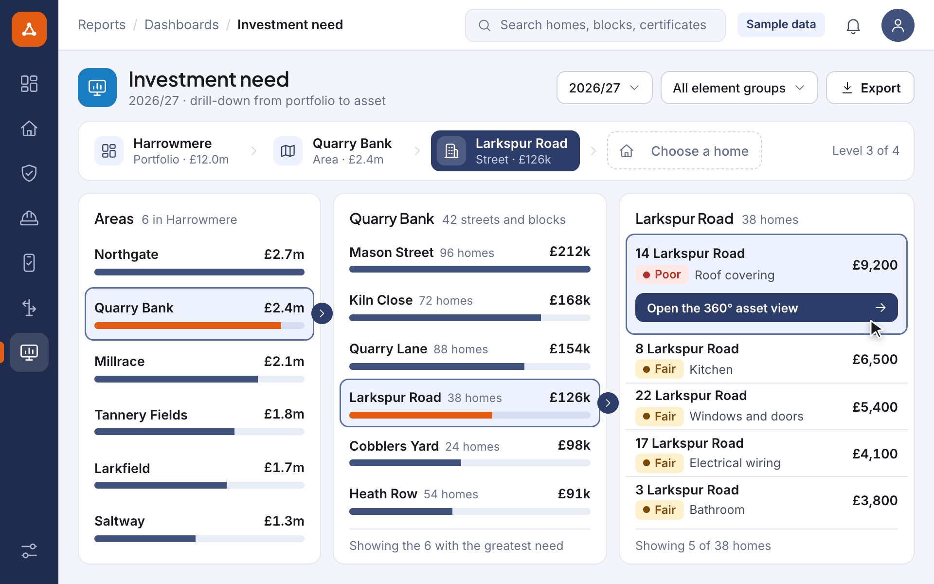Click the Export button
Image resolution: width=934 pixels, height=584 pixels.
point(870,88)
